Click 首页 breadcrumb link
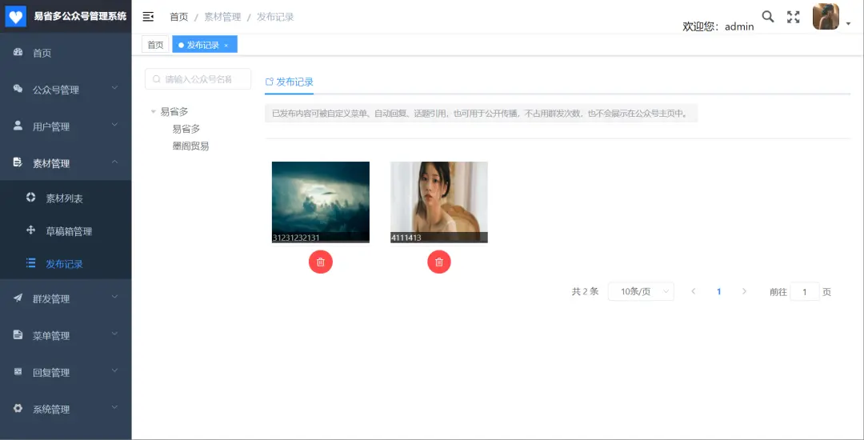 click(178, 17)
